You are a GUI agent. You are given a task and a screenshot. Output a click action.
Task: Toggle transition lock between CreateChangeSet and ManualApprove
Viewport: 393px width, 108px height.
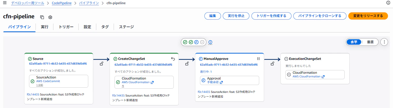187,64
